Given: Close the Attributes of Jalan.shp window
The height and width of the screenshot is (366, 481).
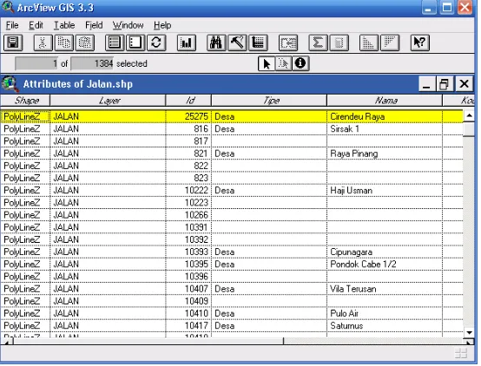Looking at the screenshot, I should [464, 84].
